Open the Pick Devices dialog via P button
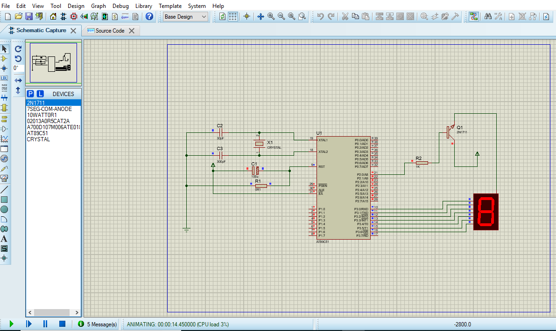The height and width of the screenshot is (331, 556). pyautogui.click(x=31, y=93)
